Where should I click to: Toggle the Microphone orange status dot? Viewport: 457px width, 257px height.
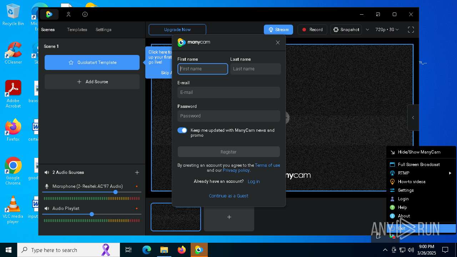click(137, 186)
